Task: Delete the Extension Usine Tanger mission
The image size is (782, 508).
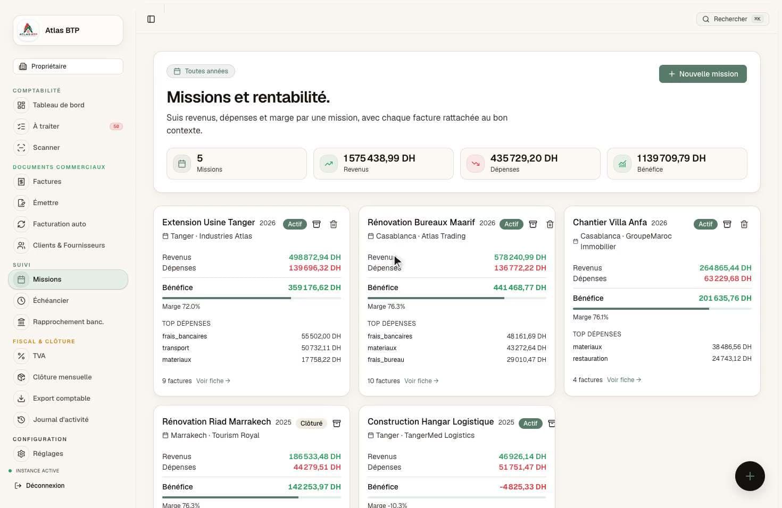Action: click(x=334, y=224)
